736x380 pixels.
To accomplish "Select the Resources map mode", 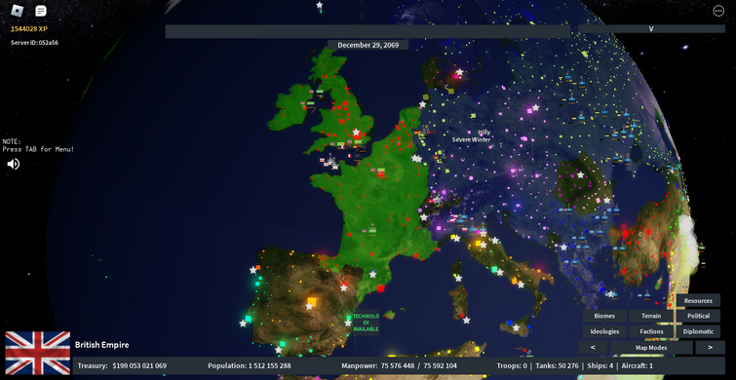I will click(x=698, y=301).
